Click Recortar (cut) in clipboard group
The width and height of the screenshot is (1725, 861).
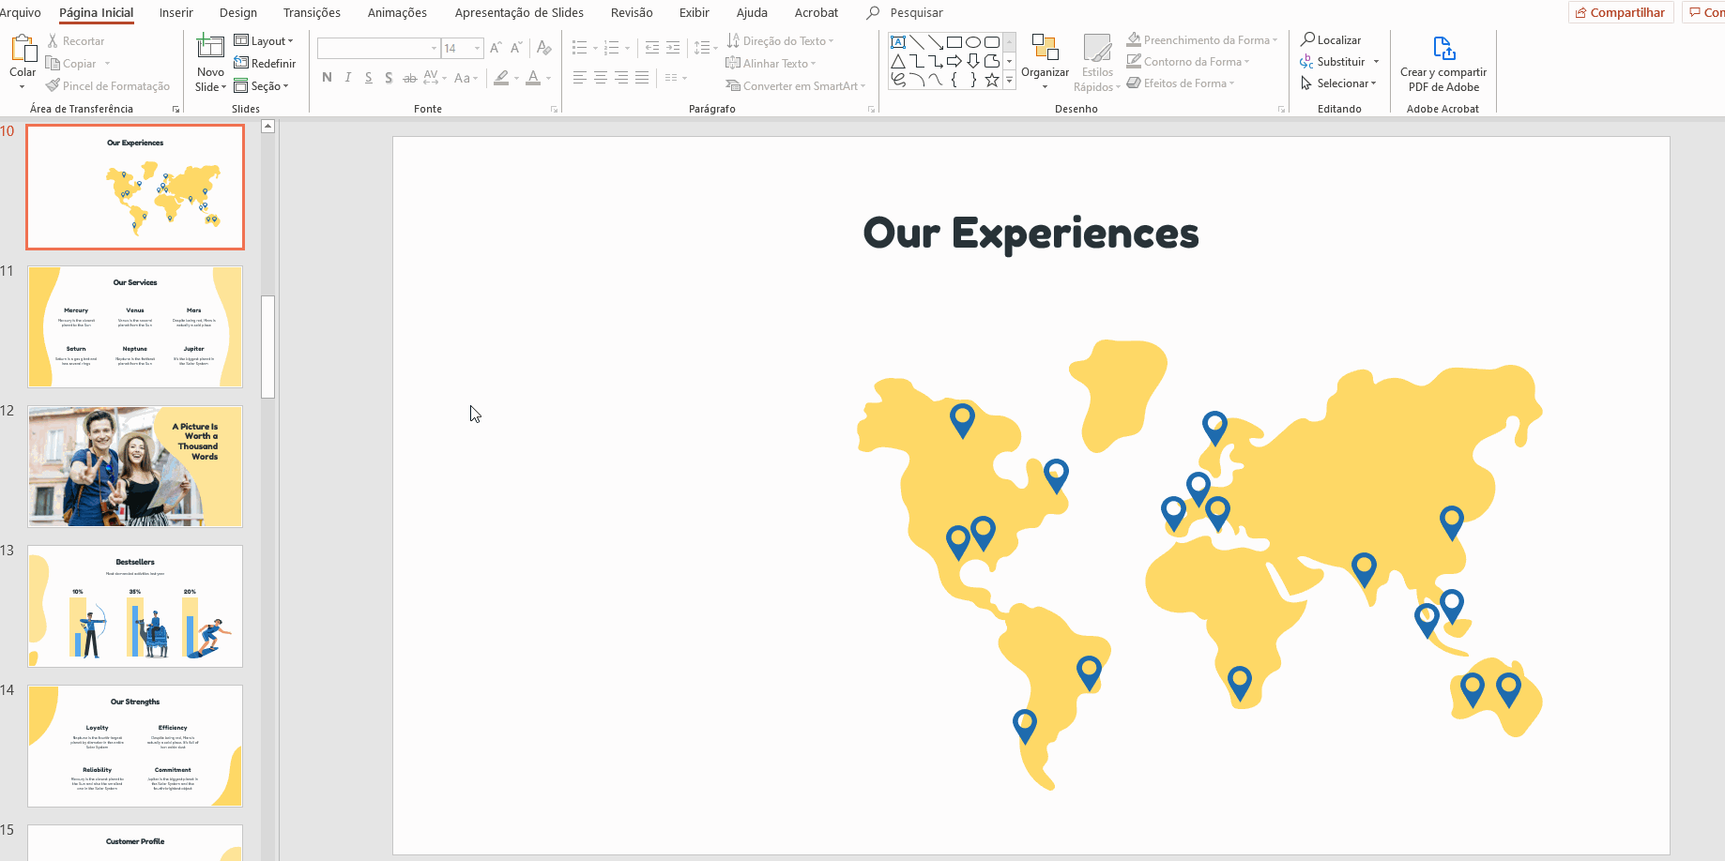[x=75, y=41]
